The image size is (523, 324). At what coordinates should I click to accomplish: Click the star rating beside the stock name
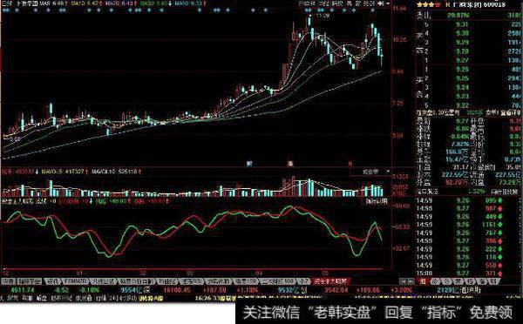click(428, 4)
